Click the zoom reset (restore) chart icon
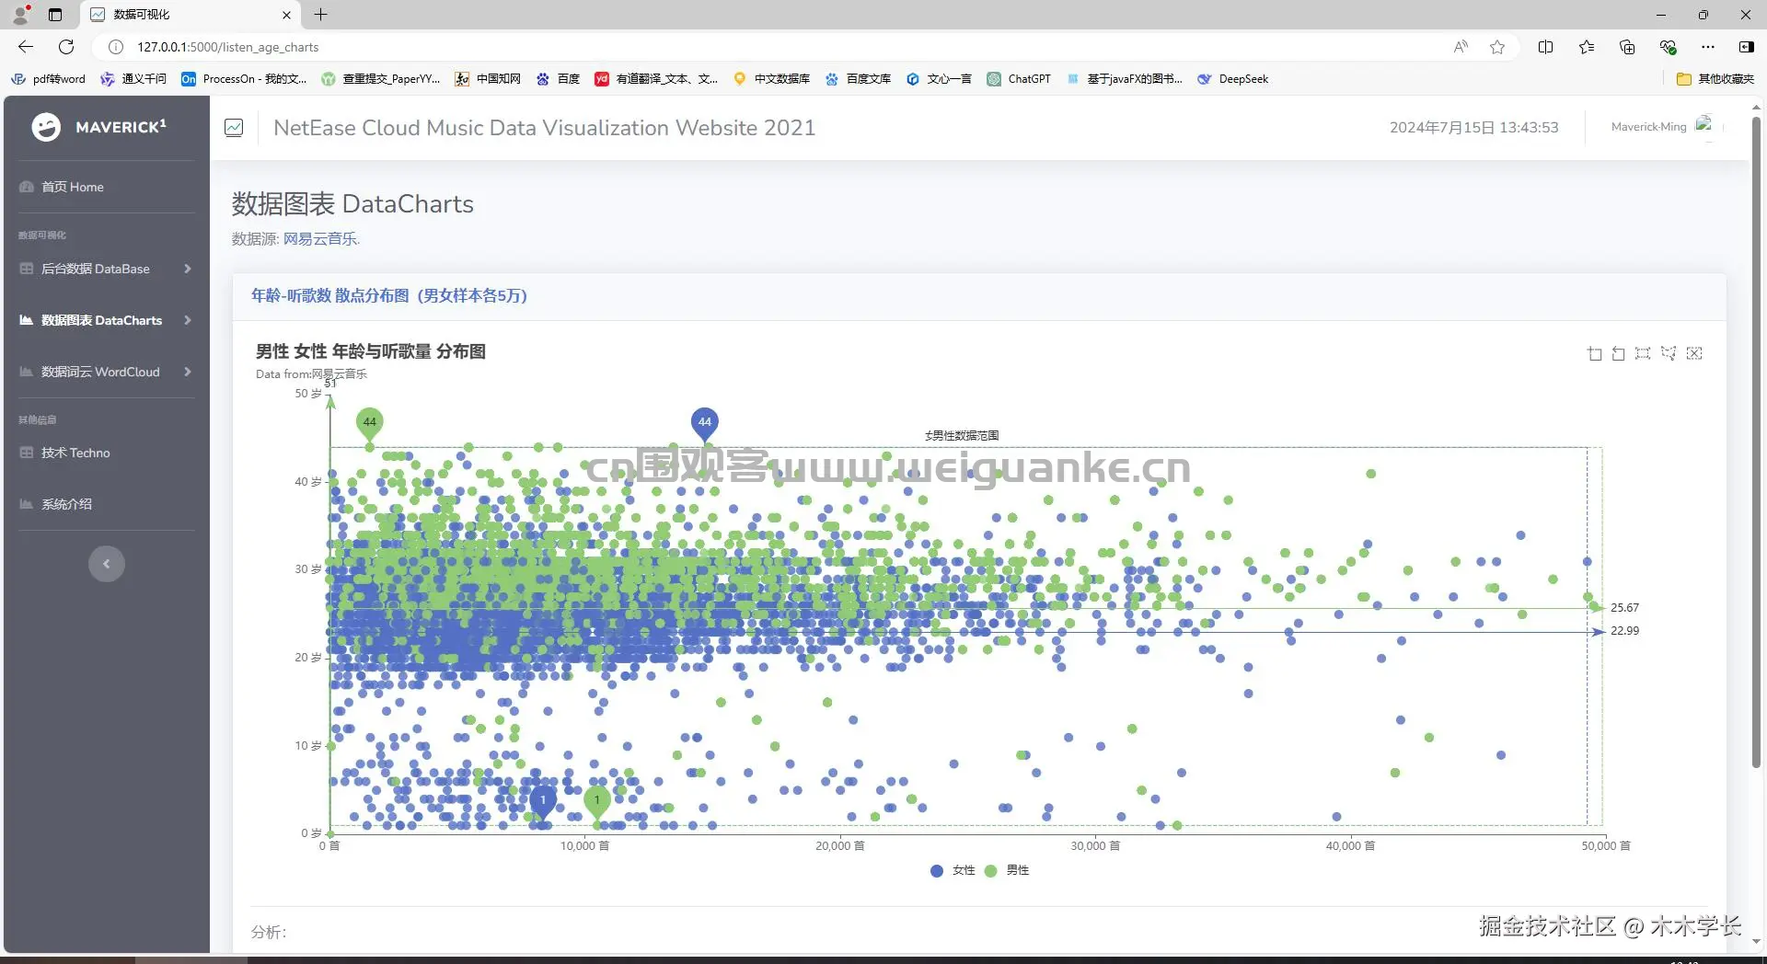Image resolution: width=1767 pixels, height=964 pixels. [1619, 353]
